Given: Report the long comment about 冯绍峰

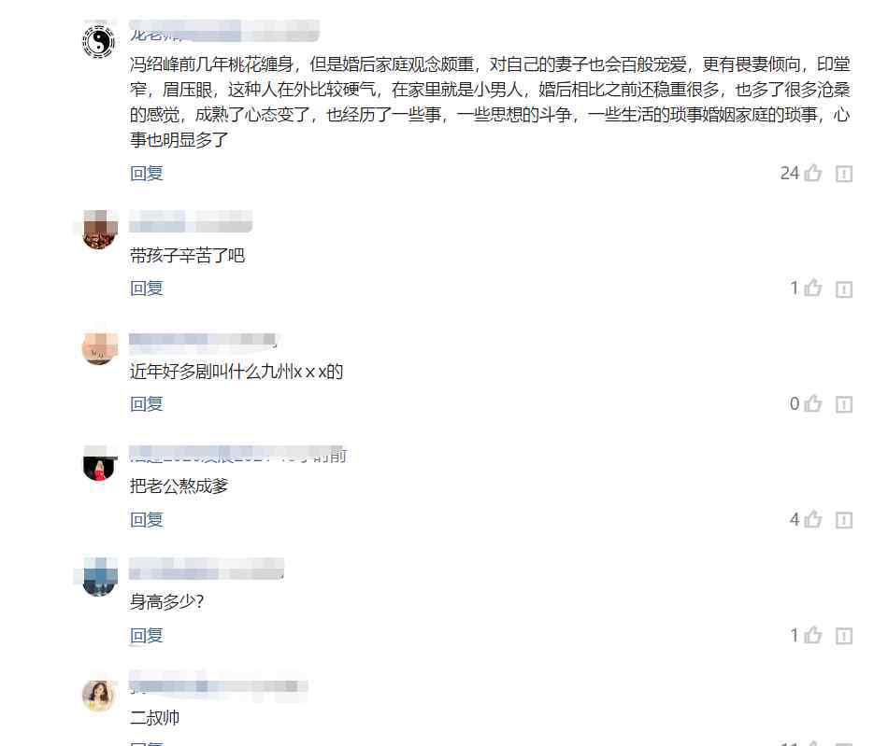Looking at the screenshot, I should (844, 175).
